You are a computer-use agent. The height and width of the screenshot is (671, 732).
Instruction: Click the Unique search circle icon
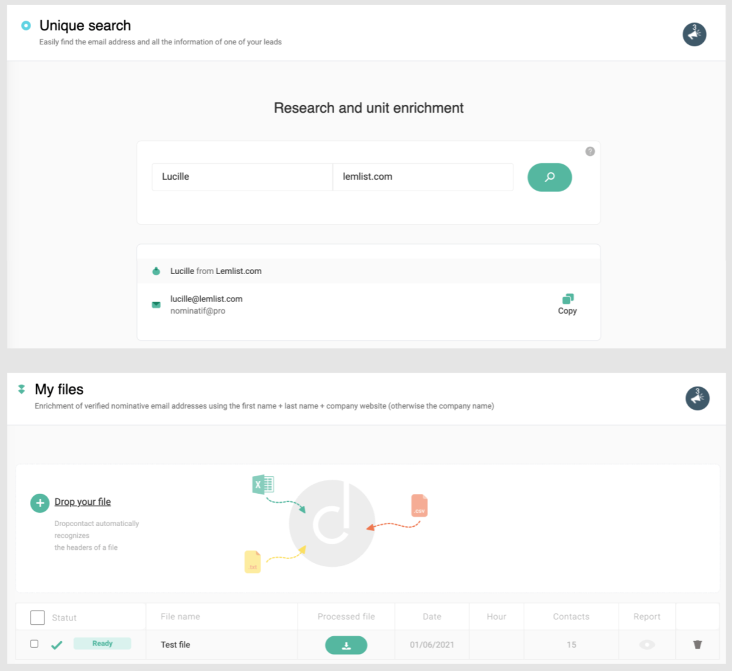pyautogui.click(x=26, y=26)
